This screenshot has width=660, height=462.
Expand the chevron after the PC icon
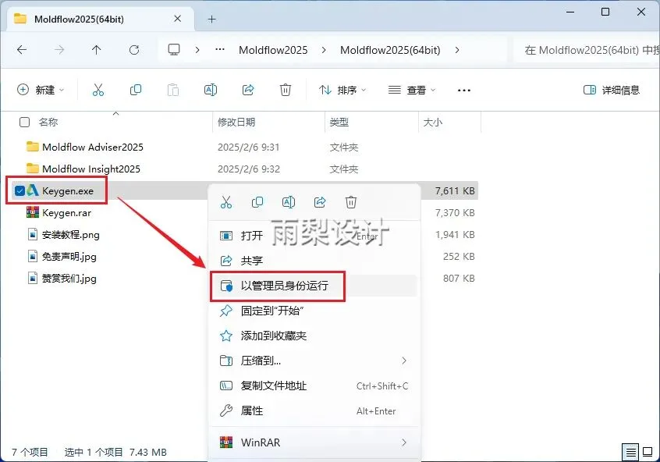[x=197, y=50]
